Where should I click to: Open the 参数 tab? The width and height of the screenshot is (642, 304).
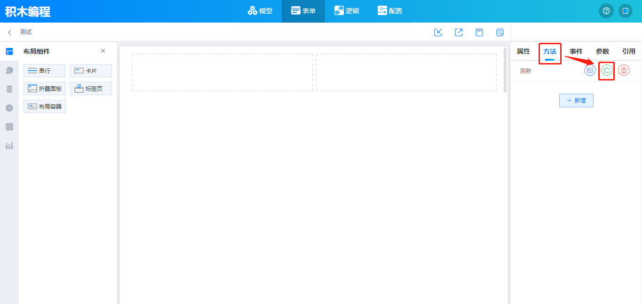[602, 51]
